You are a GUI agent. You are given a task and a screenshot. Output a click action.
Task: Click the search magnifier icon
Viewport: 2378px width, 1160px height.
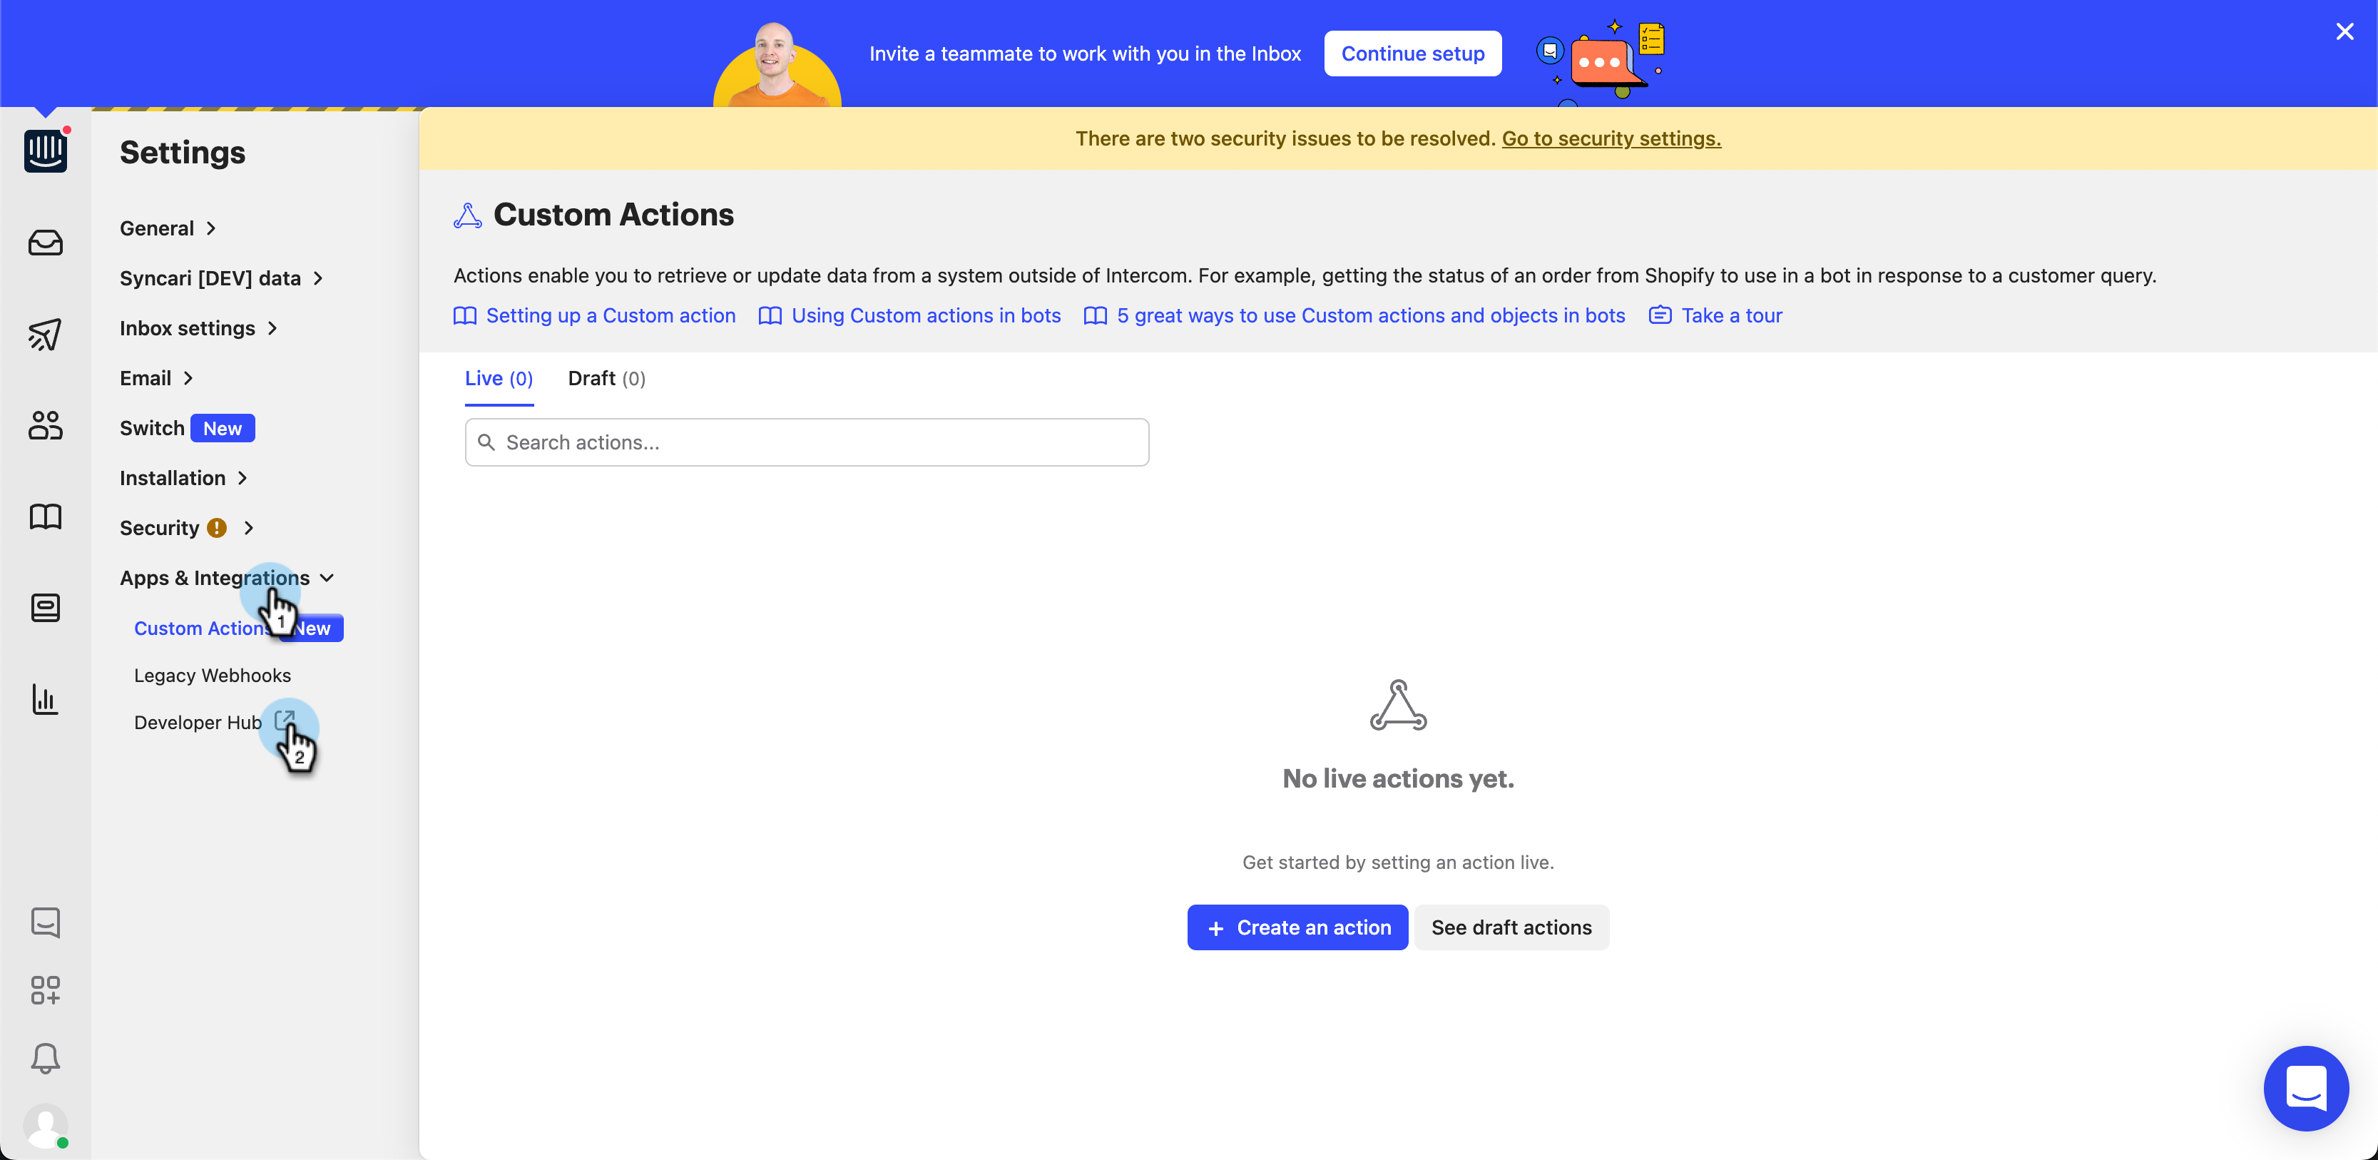click(x=486, y=442)
